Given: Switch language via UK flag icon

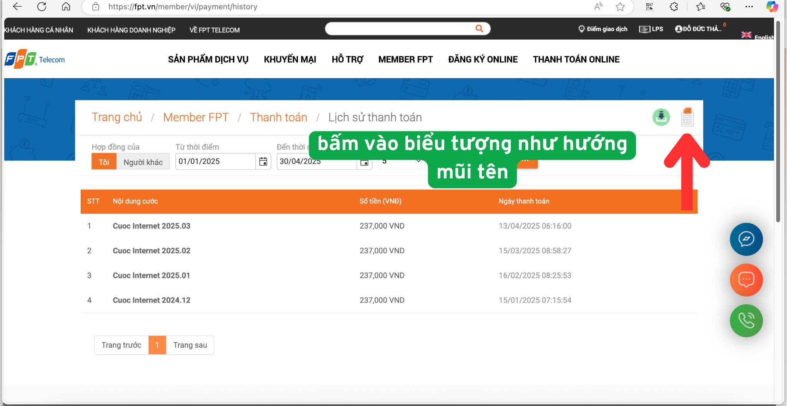Looking at the screenshot, I should (746, 35).
